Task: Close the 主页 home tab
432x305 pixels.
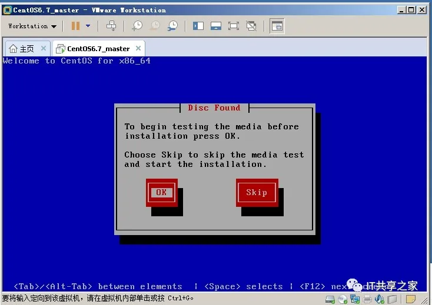Action: coord(43,48)
